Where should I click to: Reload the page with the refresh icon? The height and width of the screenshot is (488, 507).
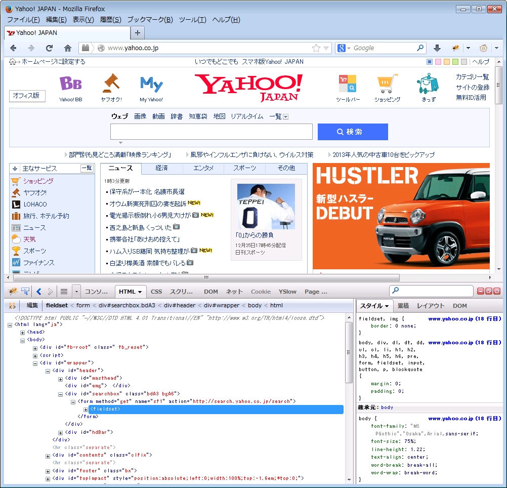click(49, 48)
